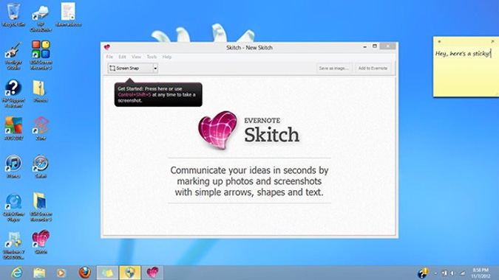
Task: Select the Skitch desktop shortcut
Action: click(x=41, y=242)
